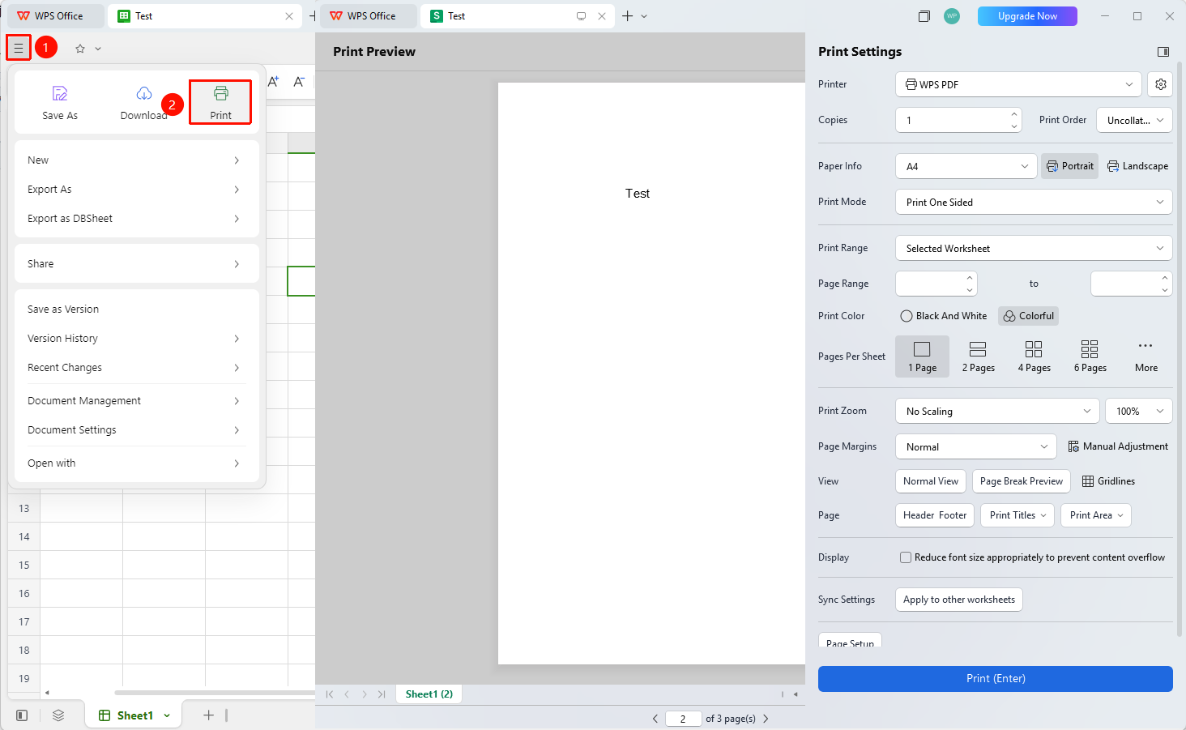Select the 4 Pages per sheet layout

[x=1034, y=356]
